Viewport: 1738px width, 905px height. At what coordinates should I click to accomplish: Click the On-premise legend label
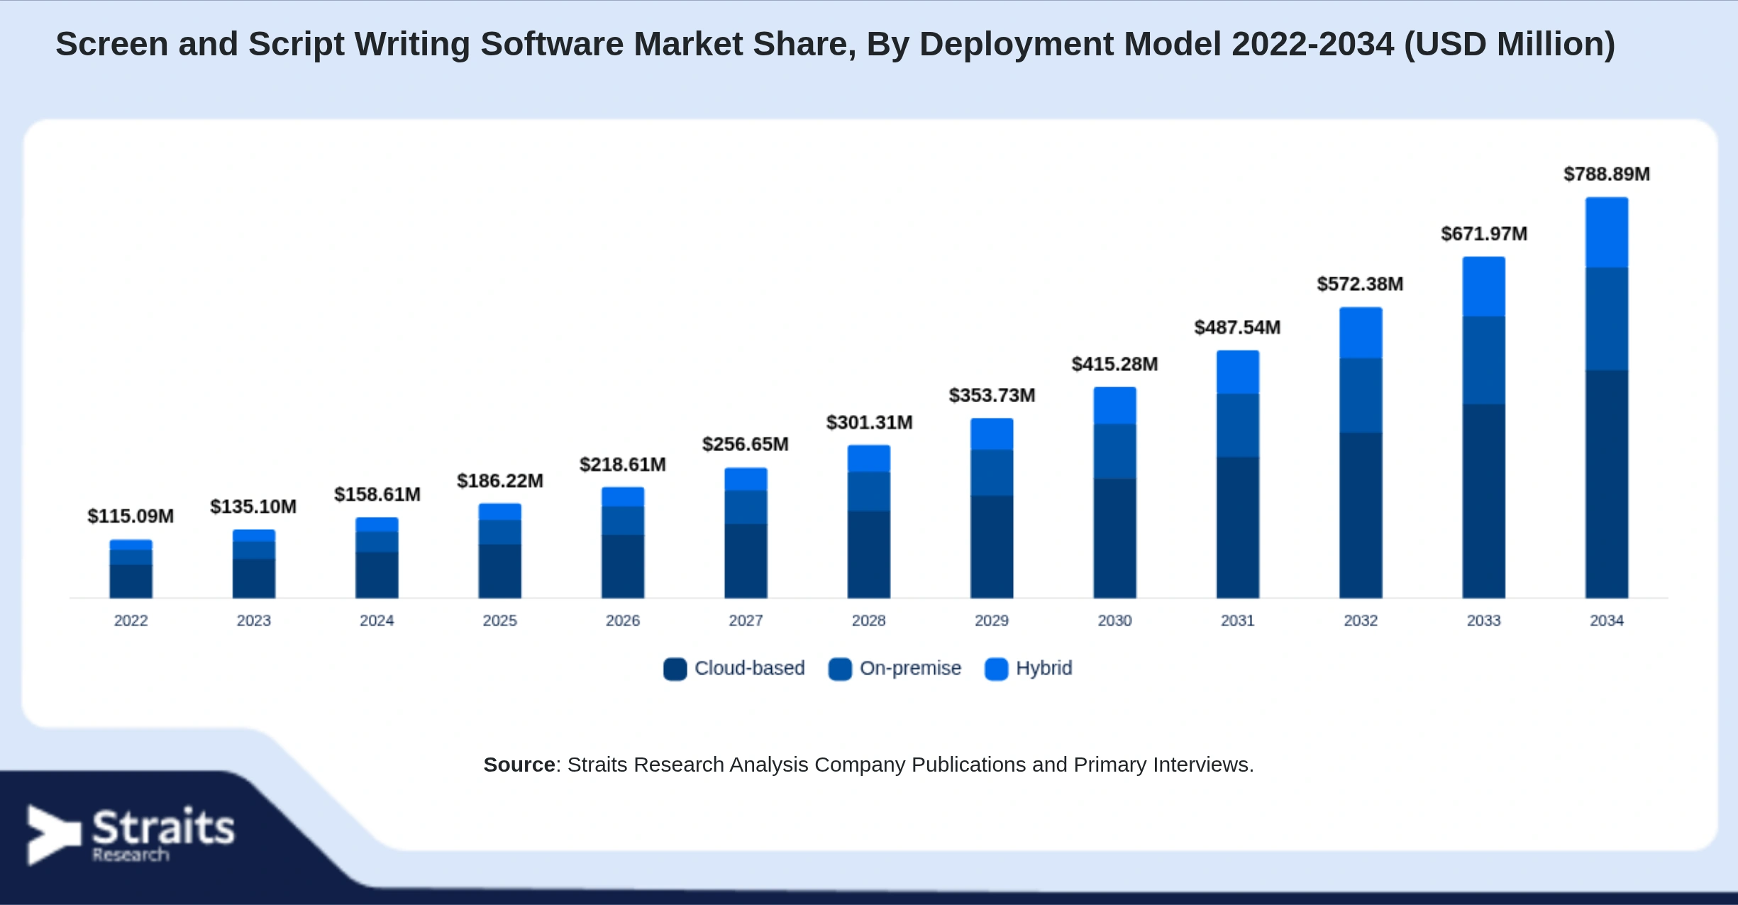(x=911, y=668)
